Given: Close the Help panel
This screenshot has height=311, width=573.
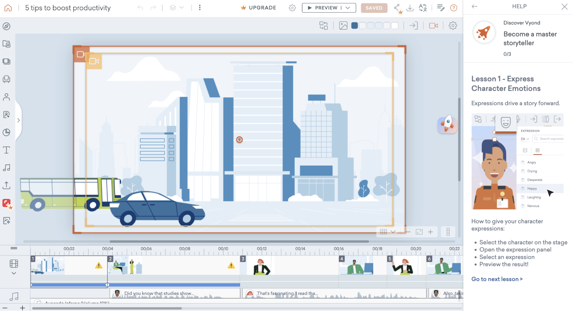Looking at the screenshot, I should point(564,7).
